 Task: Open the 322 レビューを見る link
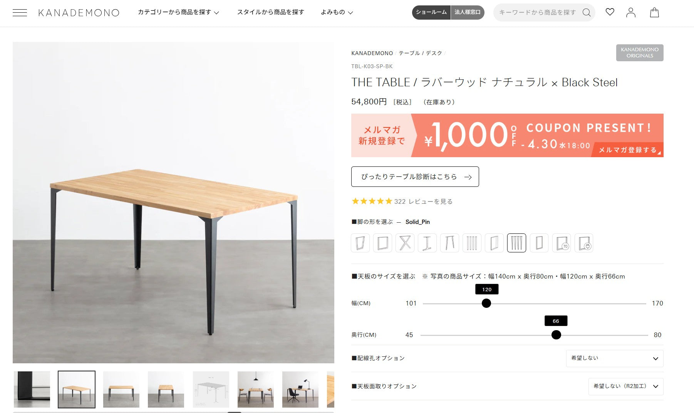(423, 201)
